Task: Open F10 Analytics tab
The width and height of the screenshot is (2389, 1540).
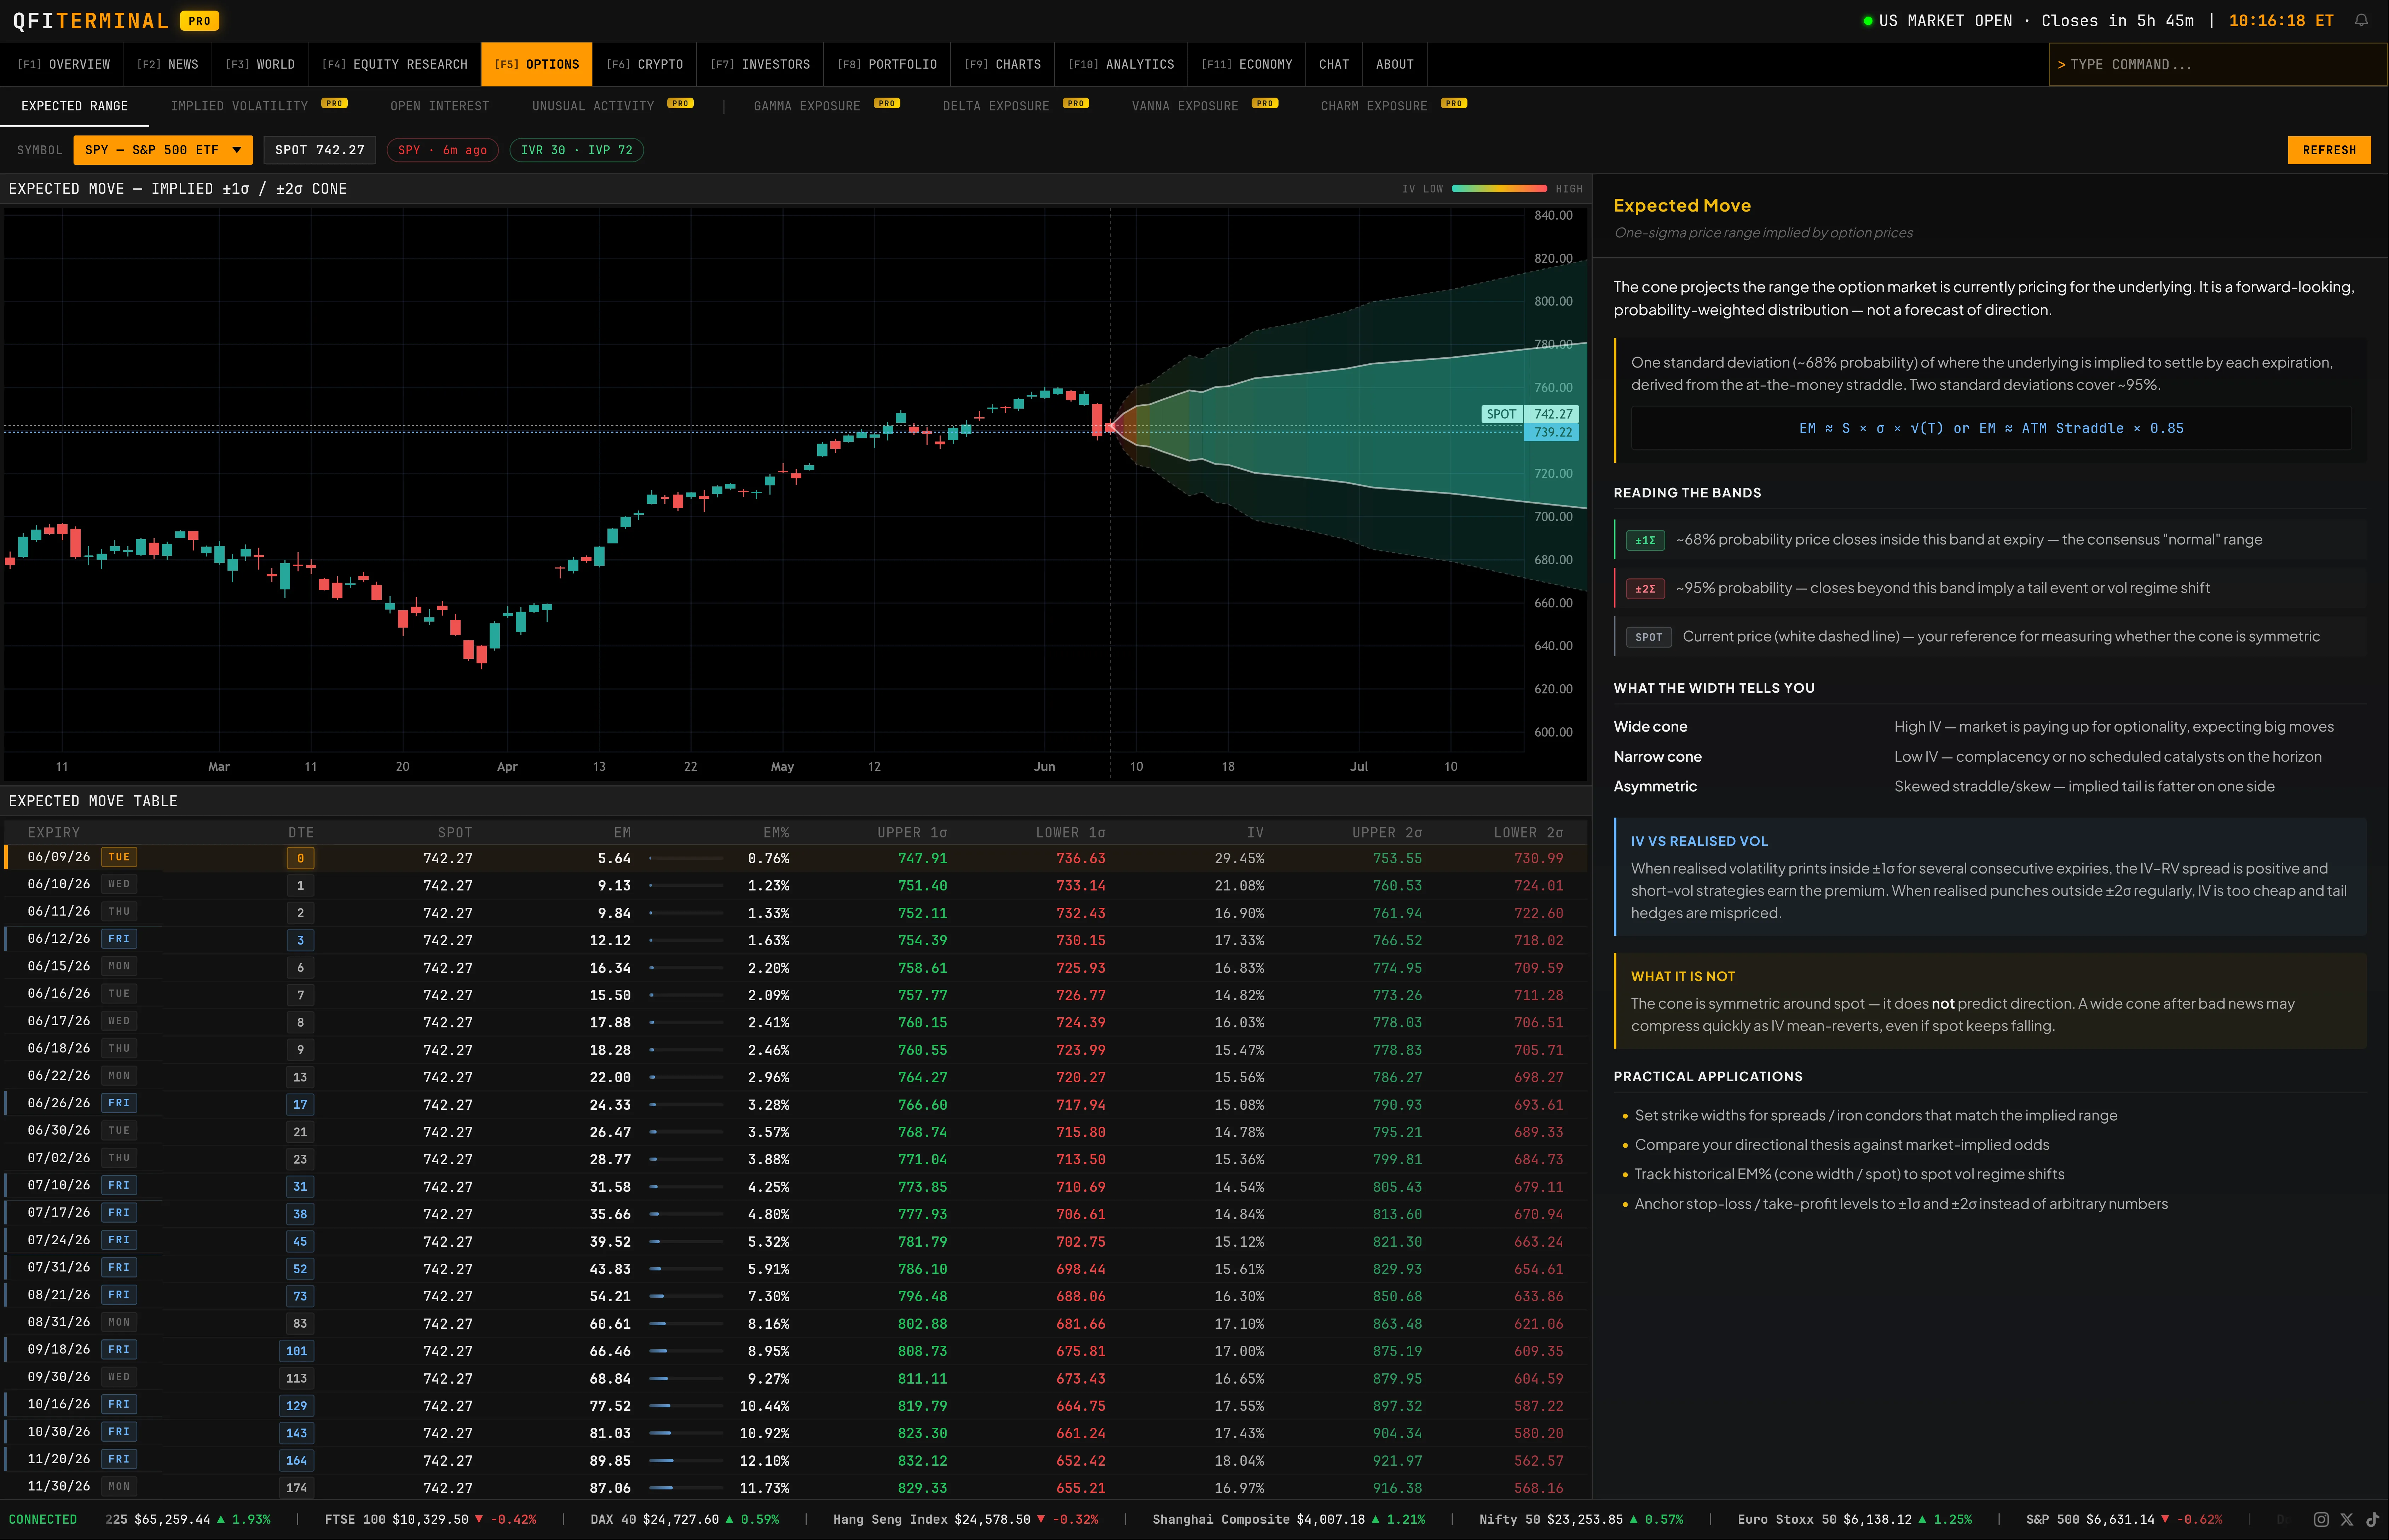Action: 1121,64
